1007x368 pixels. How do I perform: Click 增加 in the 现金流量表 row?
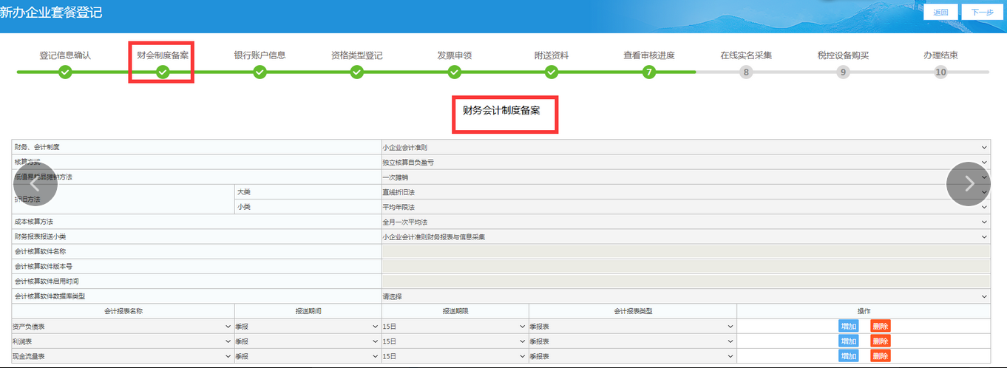click(x=848, y=355)
